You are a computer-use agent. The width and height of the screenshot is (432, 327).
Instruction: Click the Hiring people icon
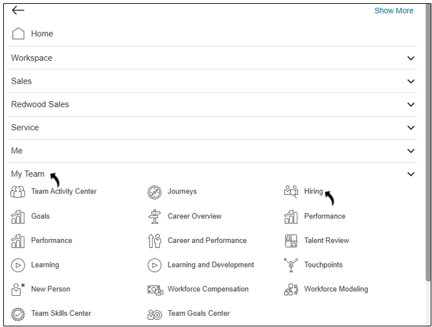pyautogui.click(x=291, y=192)
